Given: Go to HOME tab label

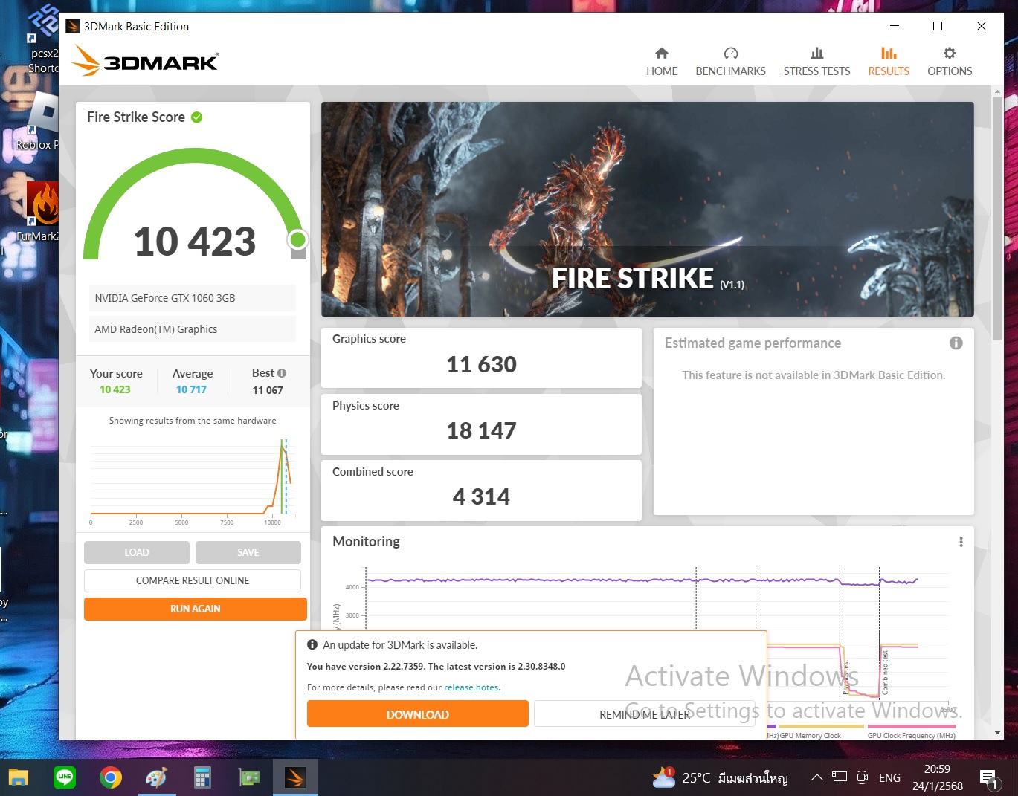Looking at the screenshot, I should (662, 71).
